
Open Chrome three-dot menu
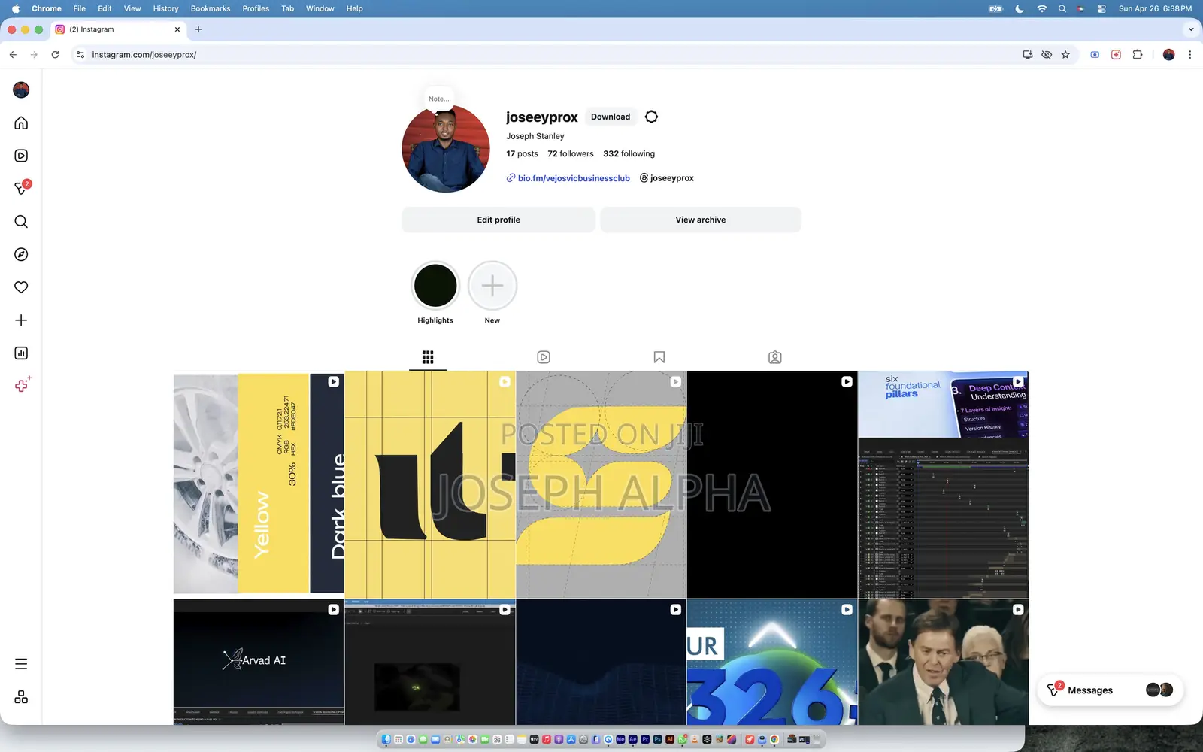[x=1189, y=54]
